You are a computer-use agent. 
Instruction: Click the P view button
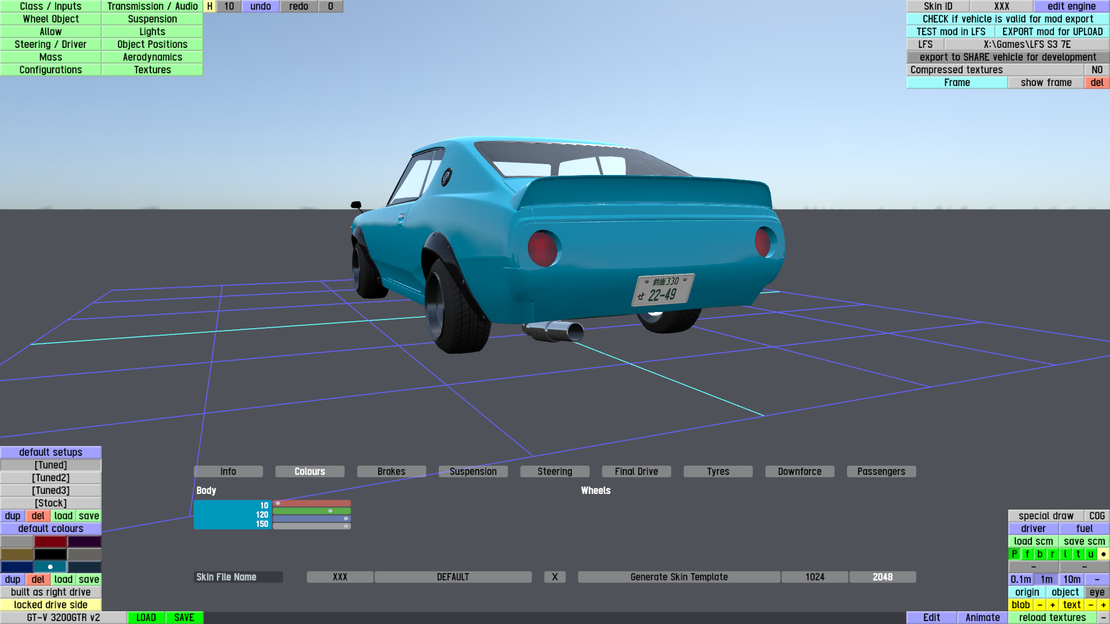pos(1014,554)
